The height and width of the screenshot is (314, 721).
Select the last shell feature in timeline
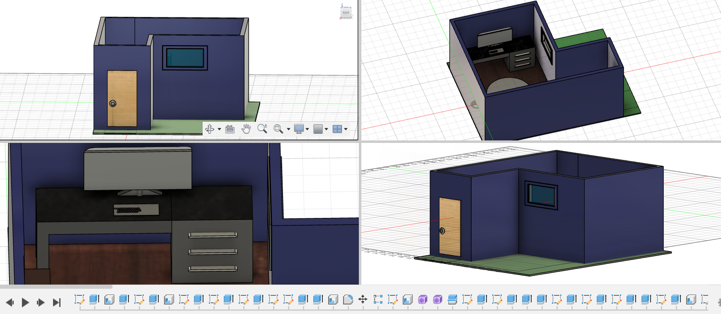pyautogui.click(x=691, y=299)
